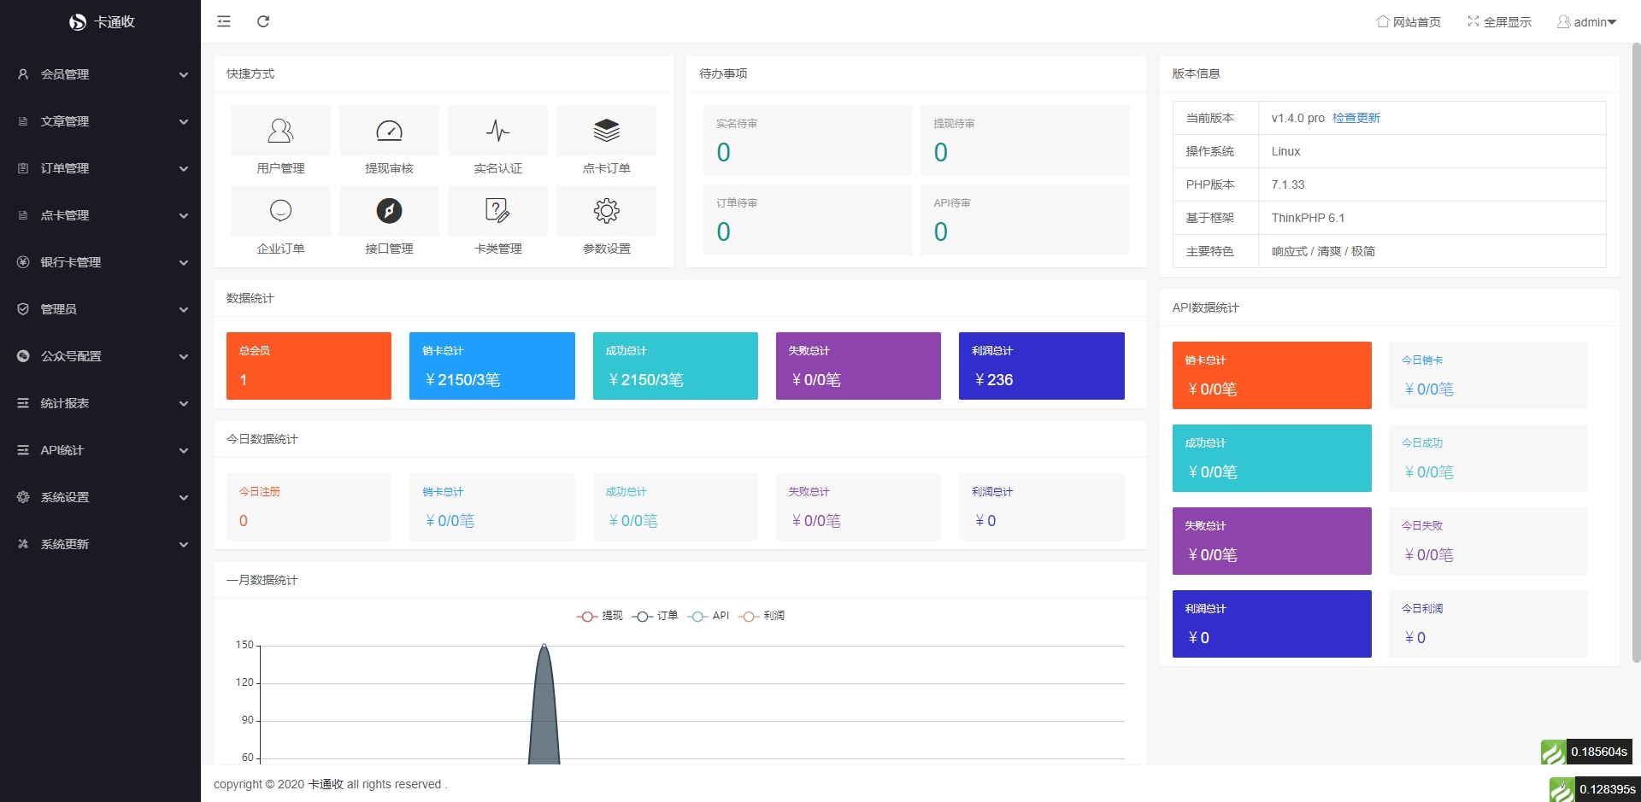Expand the 会员管理 sidebar menu
The width and height of the screenshot is (1641, 802).
101,74
